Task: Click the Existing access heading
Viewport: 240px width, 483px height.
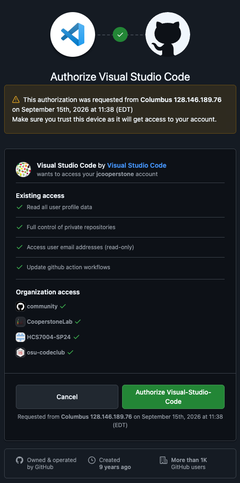Action: pos(40,196)
